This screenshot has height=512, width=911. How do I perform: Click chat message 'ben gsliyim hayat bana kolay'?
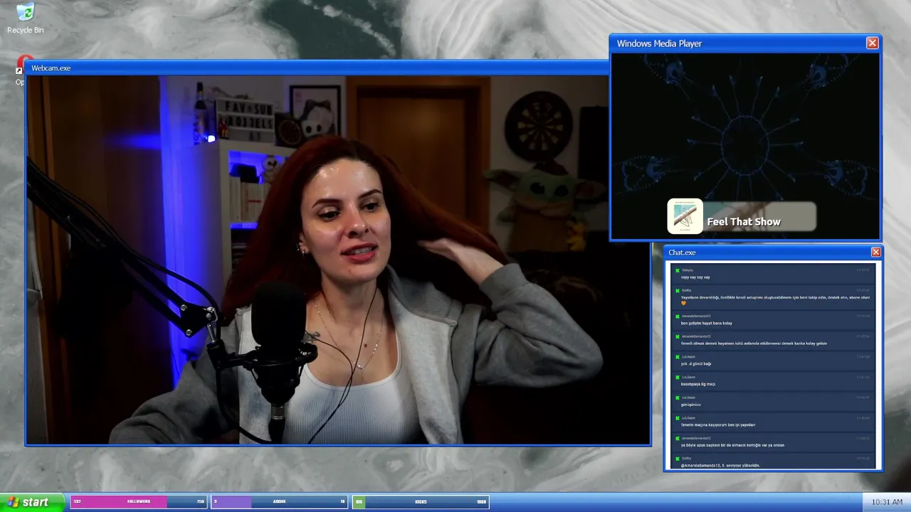coord(707,323)
